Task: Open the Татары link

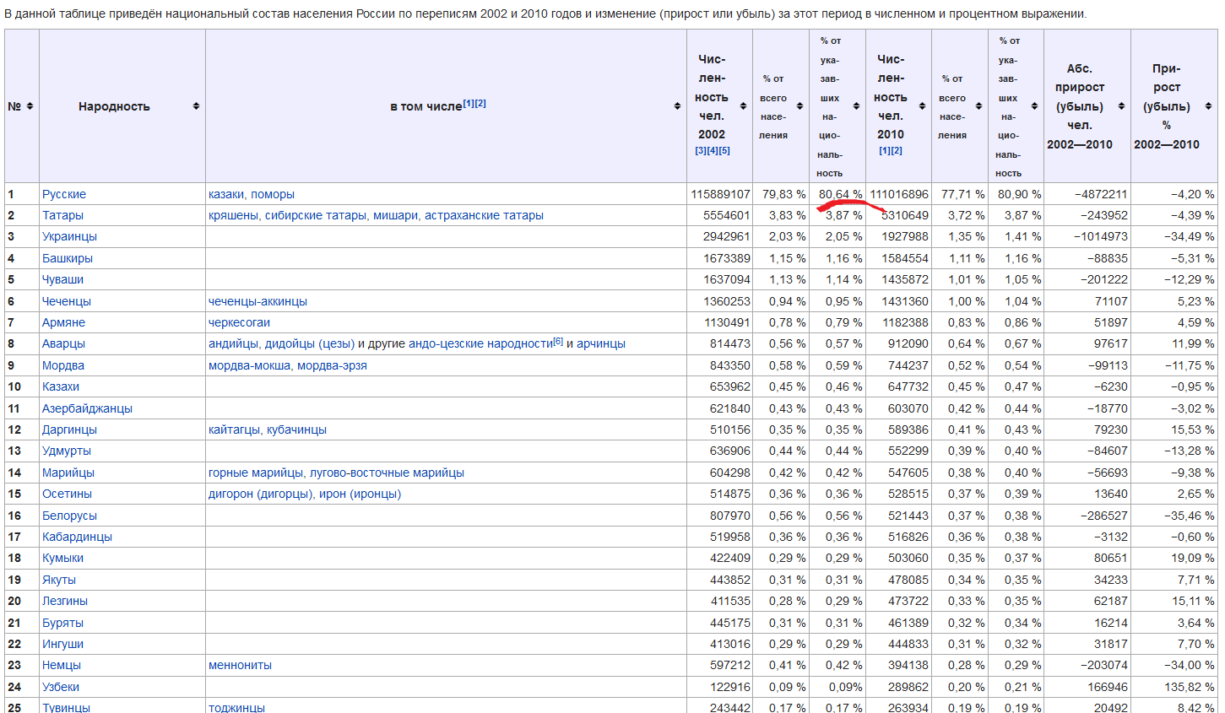Action: (x=62, y=215)
